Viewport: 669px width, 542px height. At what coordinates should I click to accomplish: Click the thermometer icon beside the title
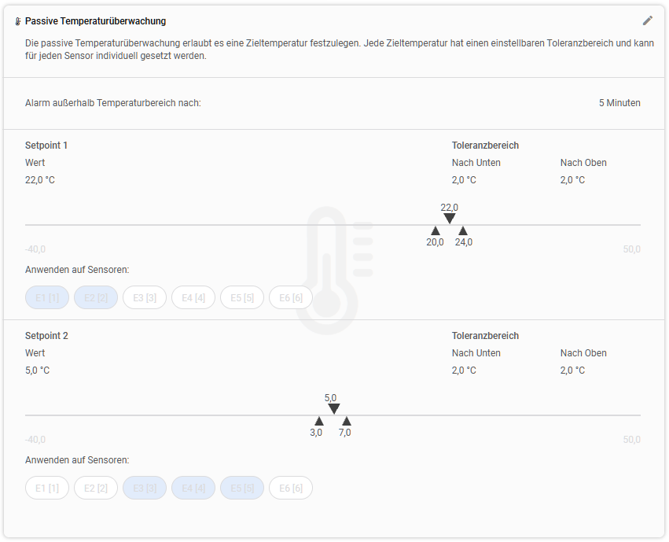tap(18, 21)
